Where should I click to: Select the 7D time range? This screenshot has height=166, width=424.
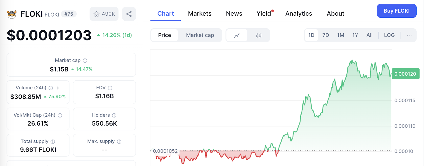tap(326, 35)
